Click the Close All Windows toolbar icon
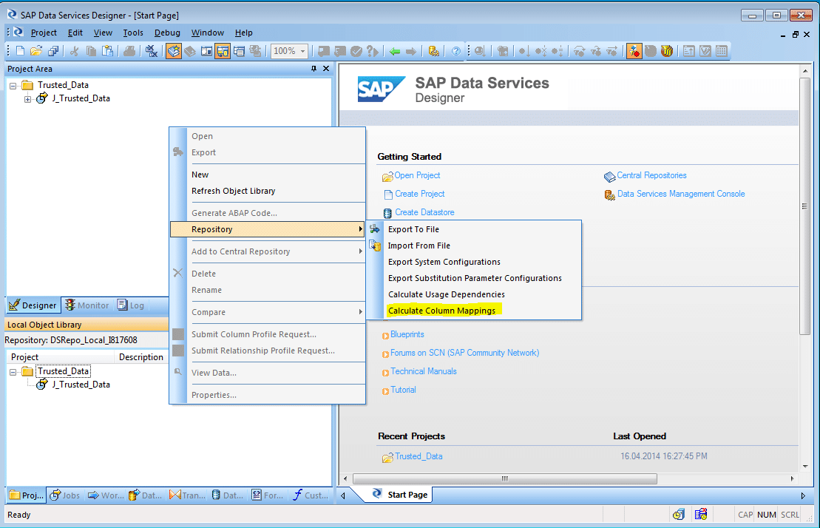Screen dimensions: 820x528 [x=152, y=51]
